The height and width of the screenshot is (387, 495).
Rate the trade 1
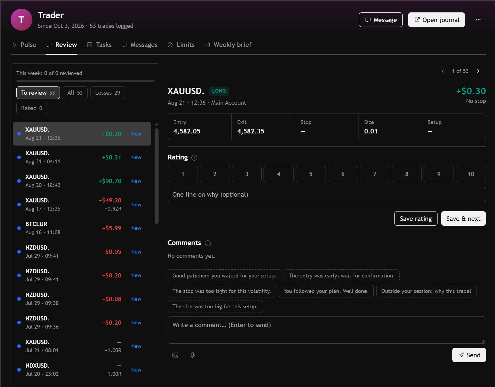point(183,174)
